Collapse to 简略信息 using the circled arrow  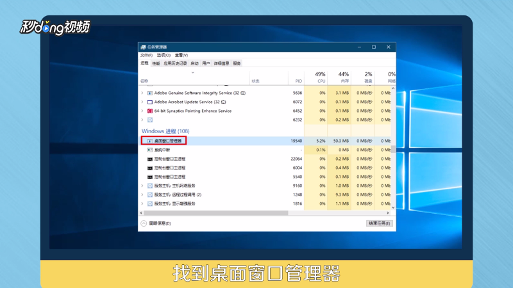coord(144,223)
